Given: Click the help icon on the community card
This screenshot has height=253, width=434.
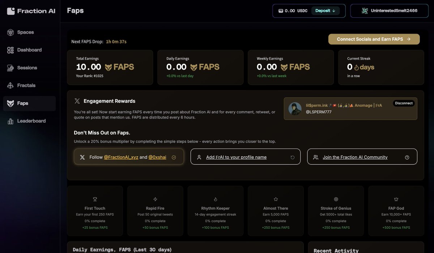Looking at the screenshot, I should [x=407, y=157].
